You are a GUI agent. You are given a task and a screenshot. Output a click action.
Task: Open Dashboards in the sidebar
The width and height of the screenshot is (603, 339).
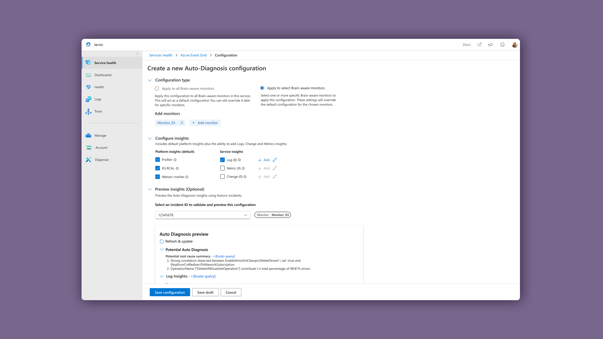pyautogui.click(x=103, y=75)
